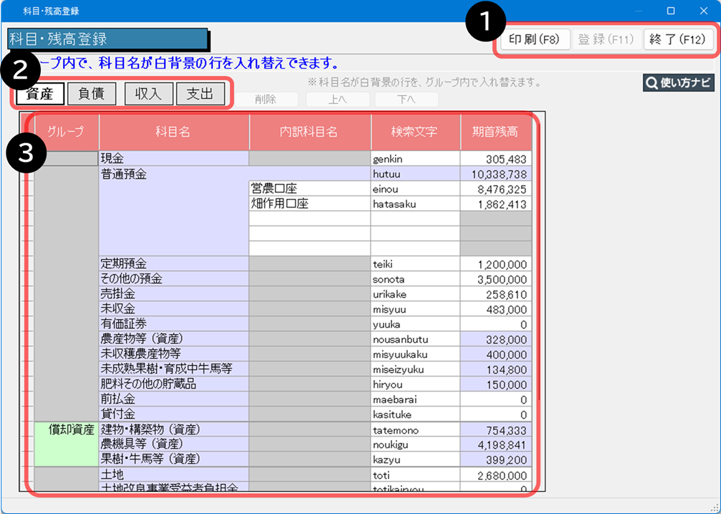Switch to the 負債 tab
This screenshot has width=721, height=514.
[92, 93]
